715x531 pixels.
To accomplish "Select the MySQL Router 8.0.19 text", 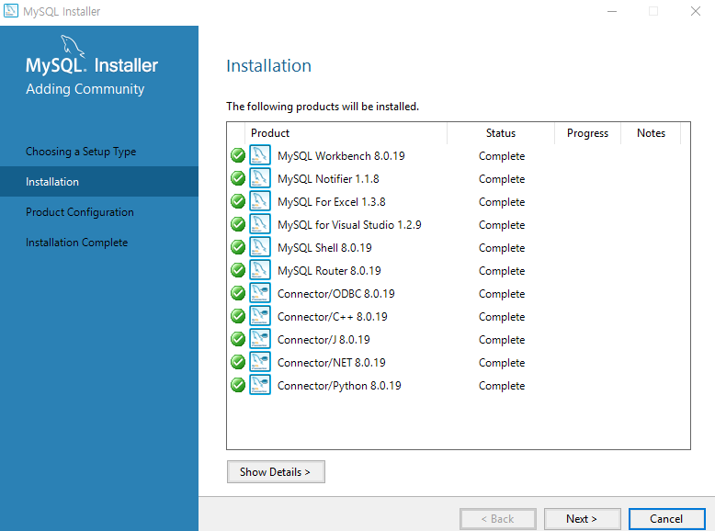I will point(329,271).
